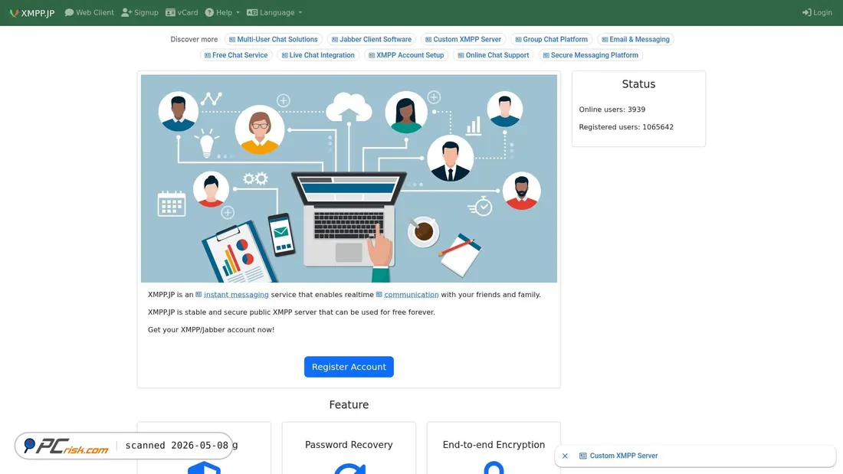
Task: Click the Password Recovery feature icon
Action: [349, 469]
